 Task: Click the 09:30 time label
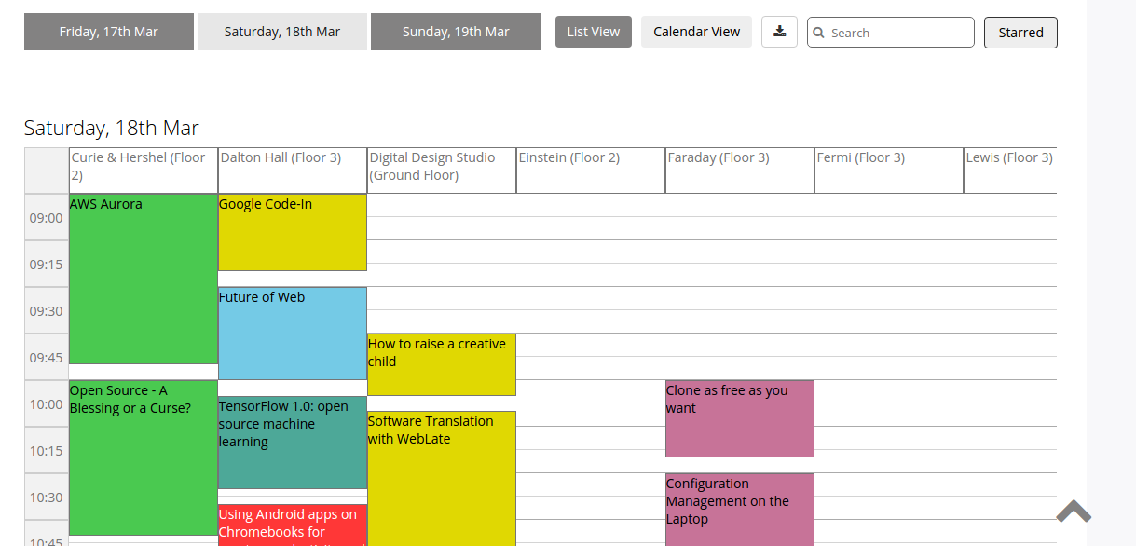[x=47, y=311]
